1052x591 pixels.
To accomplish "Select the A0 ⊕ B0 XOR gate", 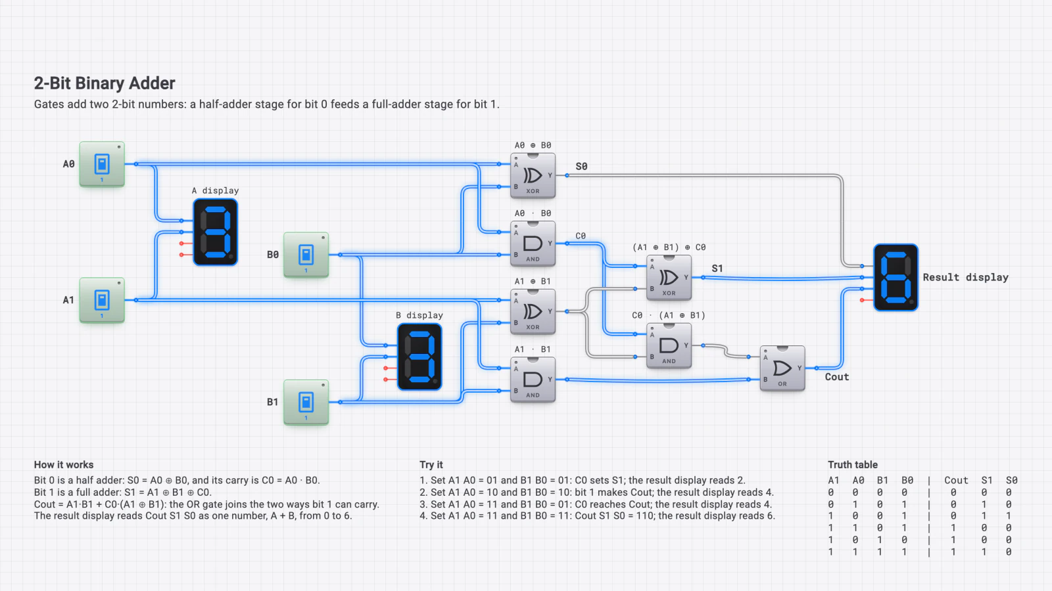I will click(x=533, y=176).
